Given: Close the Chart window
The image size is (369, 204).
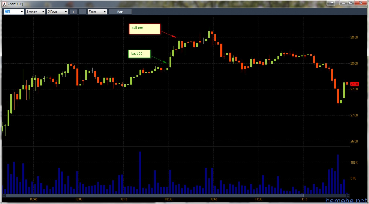Looking at the screenshot, I should click(x=361, y=3).
